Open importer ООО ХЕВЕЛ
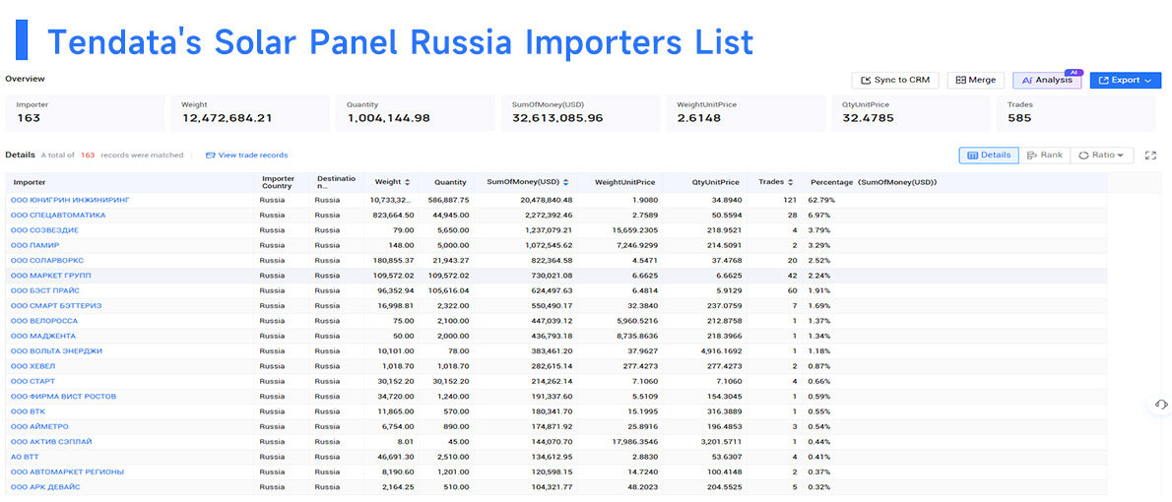The width and height of the screenshot is (1172, 502). [33, 366]
